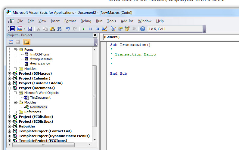
Task: Click the View Object icon in Project pane
Action: coord(18,42)
